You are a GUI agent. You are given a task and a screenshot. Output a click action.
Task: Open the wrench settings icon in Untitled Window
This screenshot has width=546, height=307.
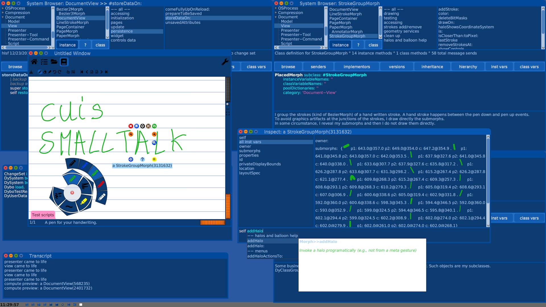(x=225, y=62)
